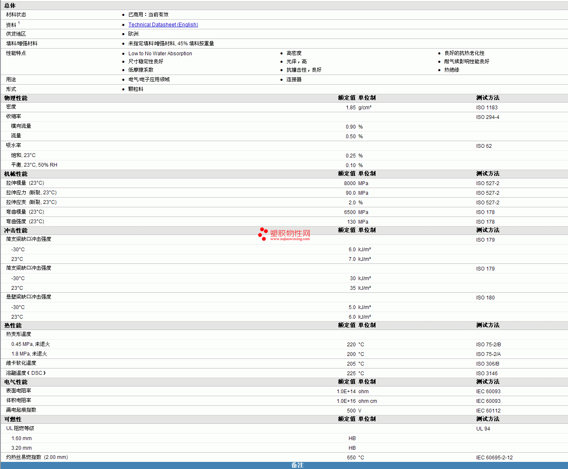This screenshot has height=469, width=568.
Task: Click the 备注 blue footer bar
Action: pyautogui.click(x=297, y=465)
